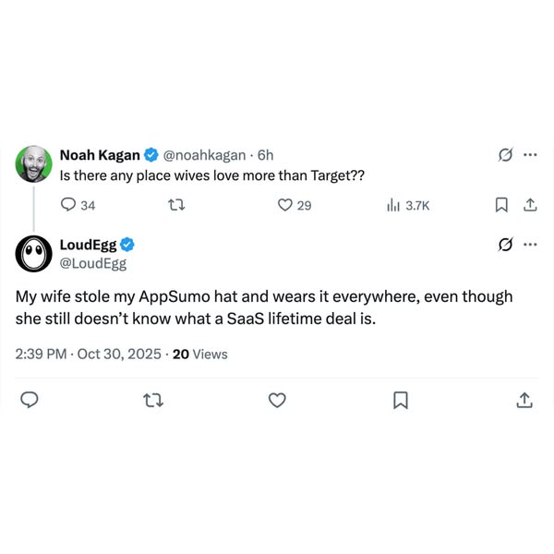This screenshot has width=554, height=554.
Task: Open Noah Kagan's profile picture
Action: click(34, 163)
